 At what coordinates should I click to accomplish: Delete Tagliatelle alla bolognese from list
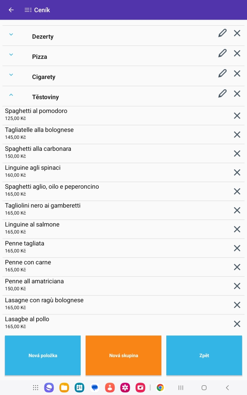(237, 134)
